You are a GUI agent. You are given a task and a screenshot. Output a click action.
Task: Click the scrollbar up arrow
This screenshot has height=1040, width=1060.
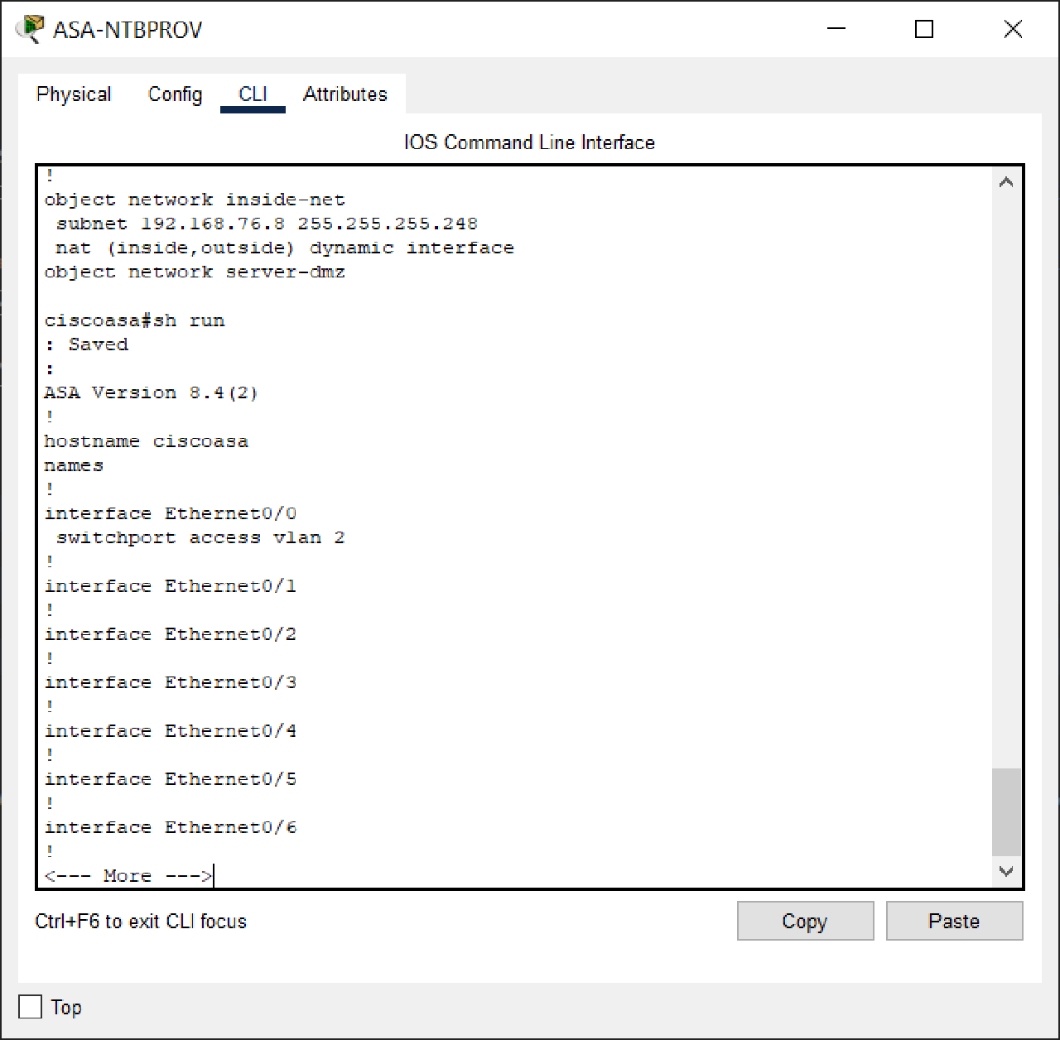click(1006, 181)
